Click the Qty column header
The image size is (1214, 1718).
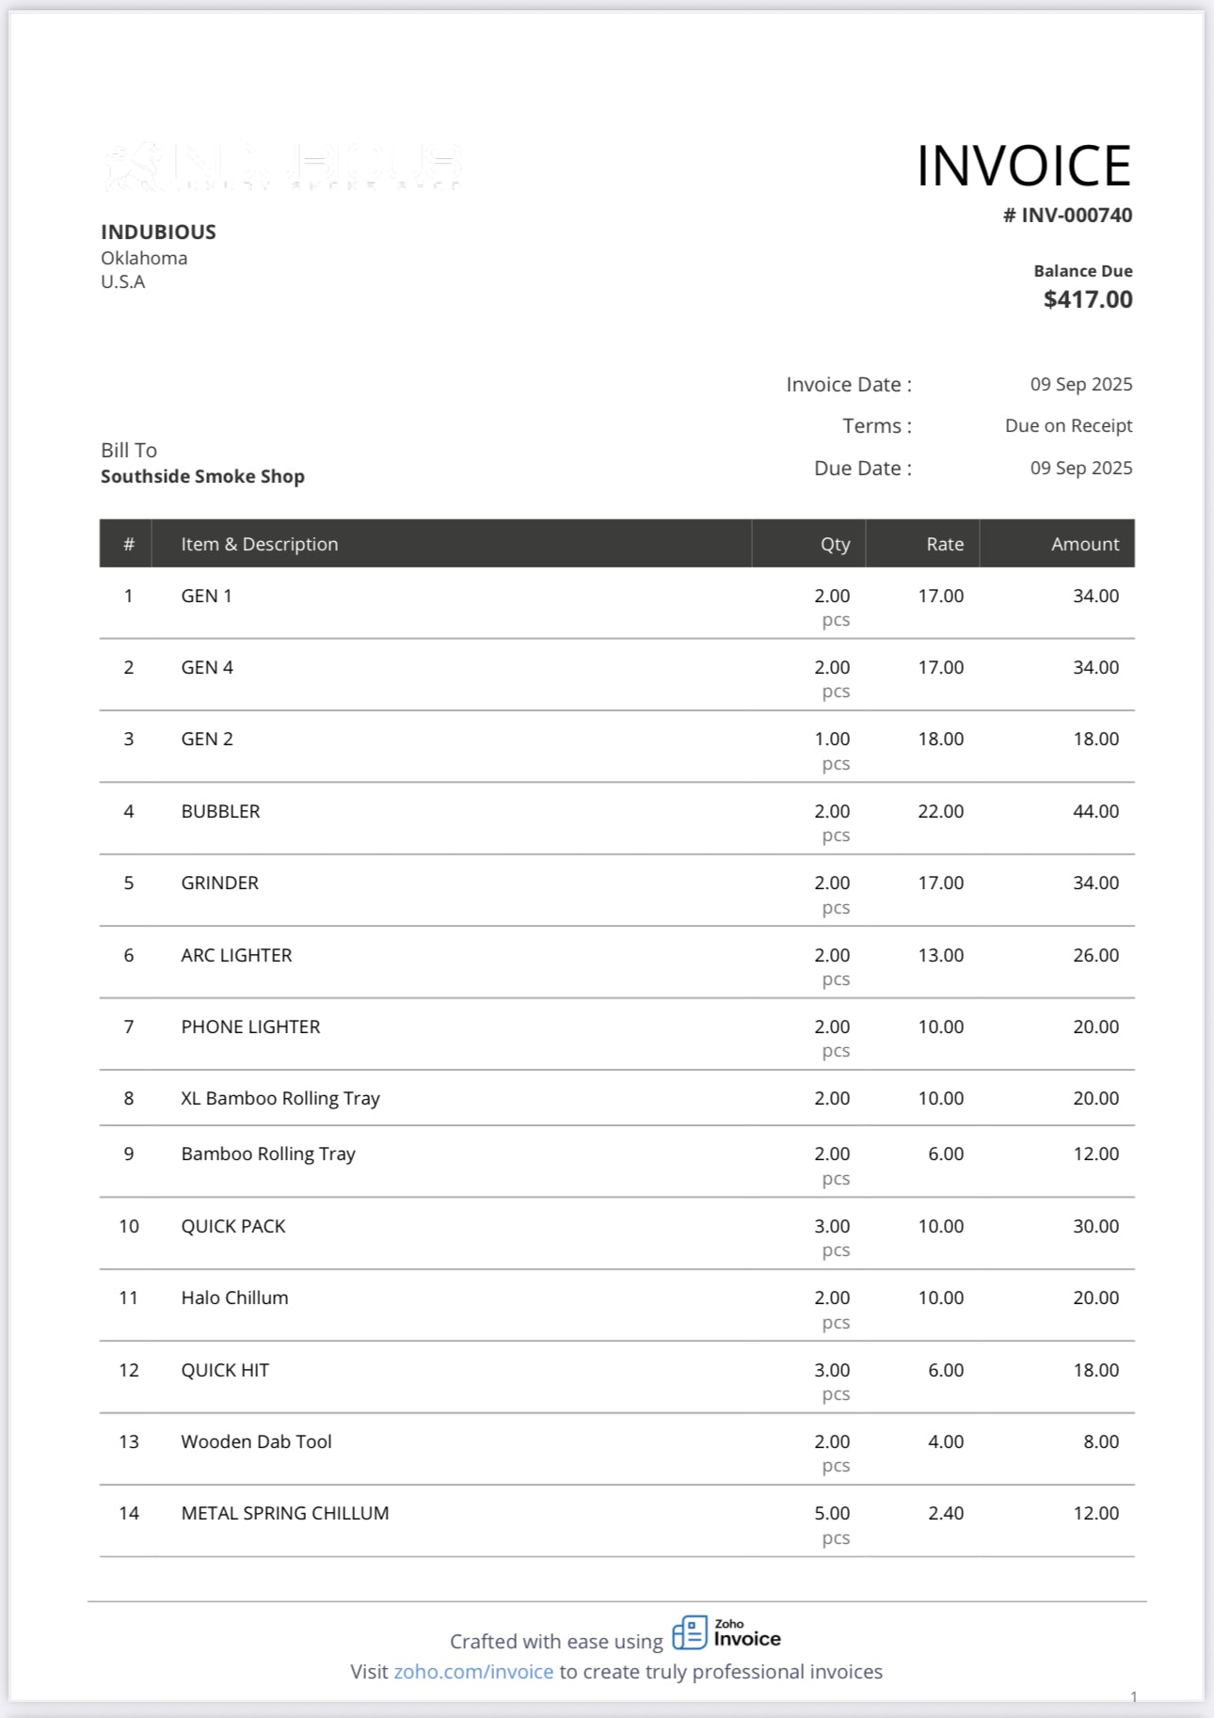point(835,544)
